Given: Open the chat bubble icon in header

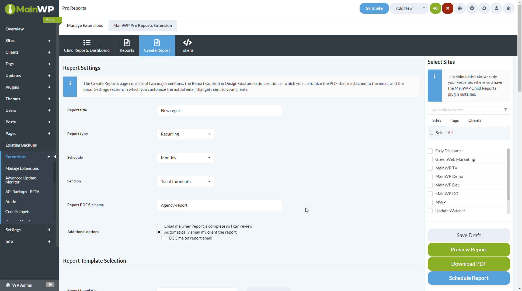Looking at the screenshot, I should pos(484,8).
